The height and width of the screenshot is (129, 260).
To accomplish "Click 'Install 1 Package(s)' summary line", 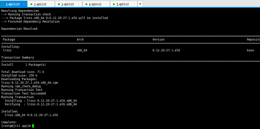I will (x=24, y=65).
